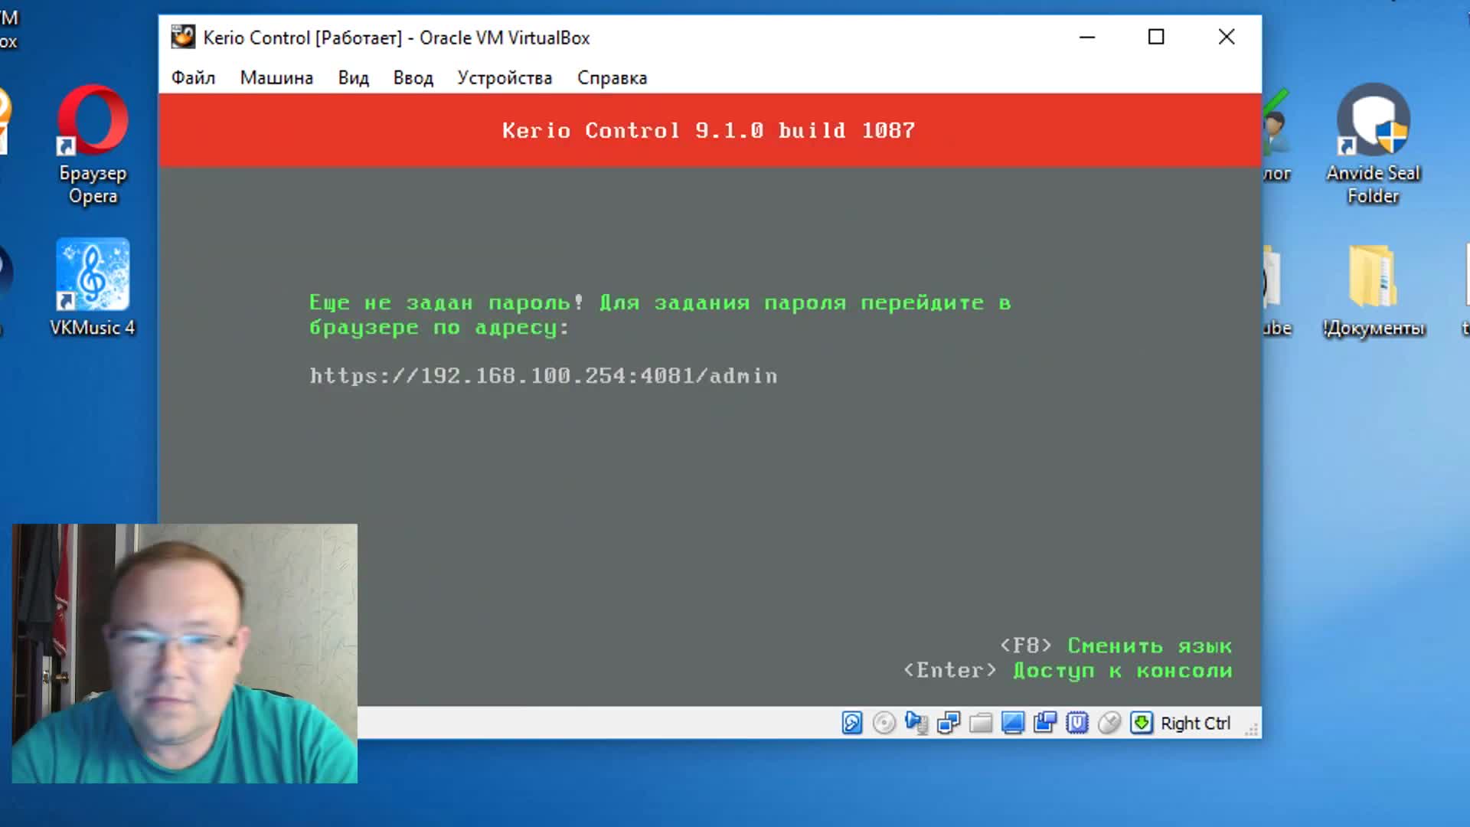This screenshot has width=1470, height=827.
Task: Minimize the VirtualBox window
Action: pos(1087,37)
